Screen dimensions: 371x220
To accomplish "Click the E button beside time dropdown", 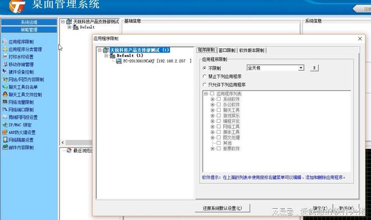I will [x=314, y=68].
